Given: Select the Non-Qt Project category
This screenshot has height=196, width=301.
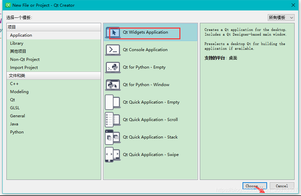Looking at the screenshot, I should [54, 60].
